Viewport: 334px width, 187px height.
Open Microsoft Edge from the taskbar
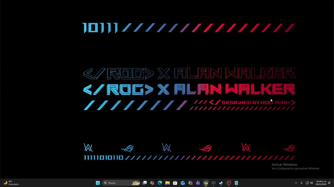click(160, 183)
